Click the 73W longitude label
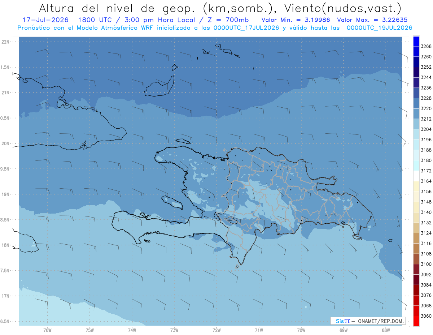 [174, 330]
